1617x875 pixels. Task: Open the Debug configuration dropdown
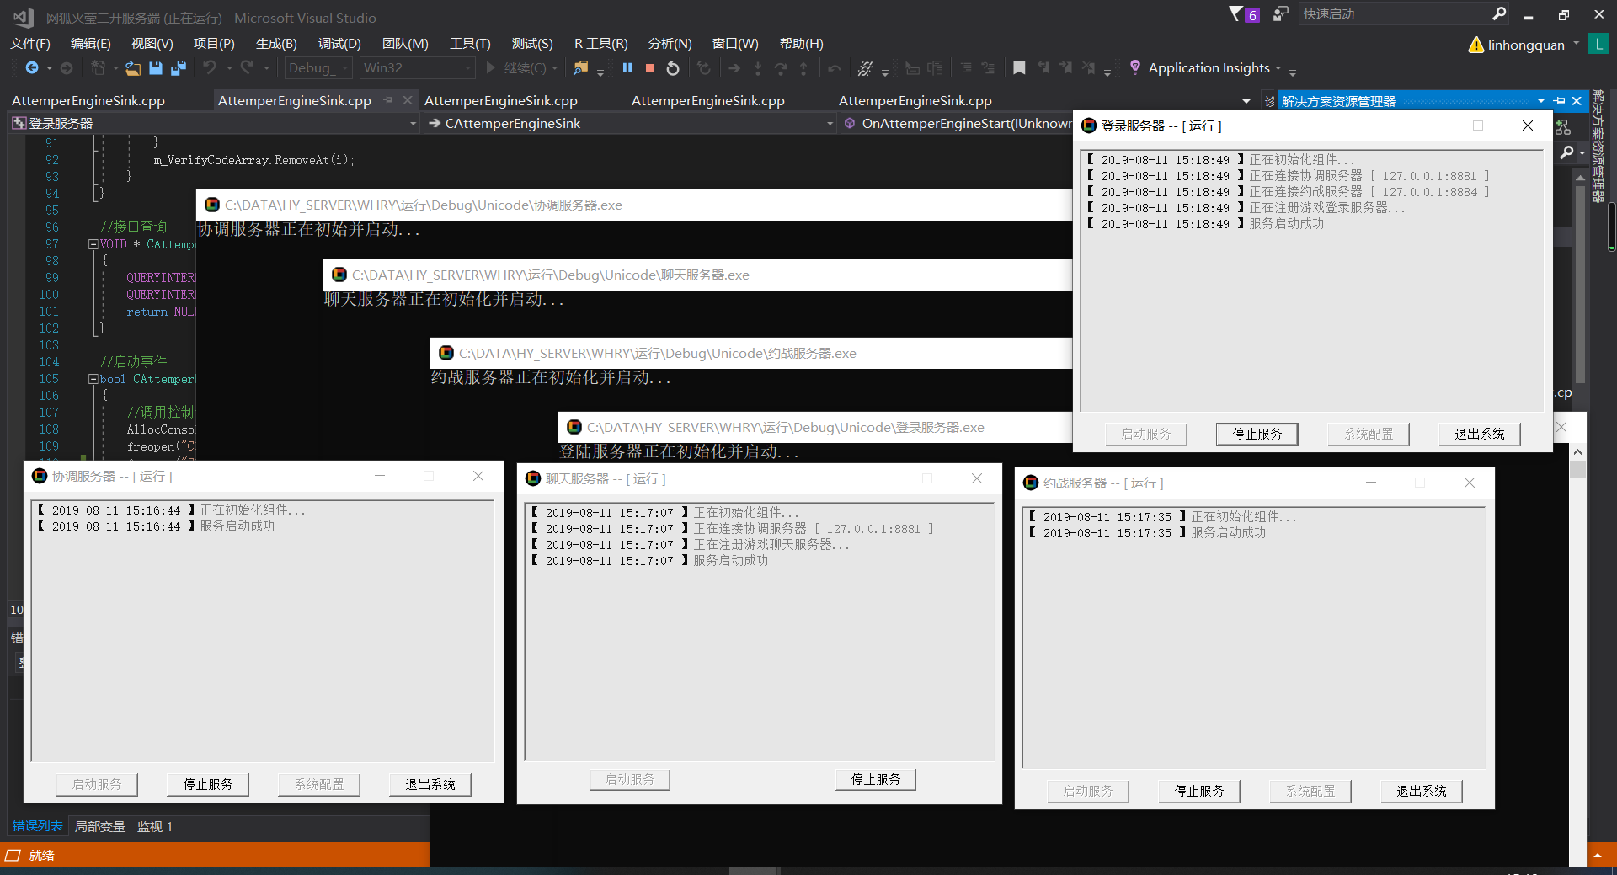(318, 68)
